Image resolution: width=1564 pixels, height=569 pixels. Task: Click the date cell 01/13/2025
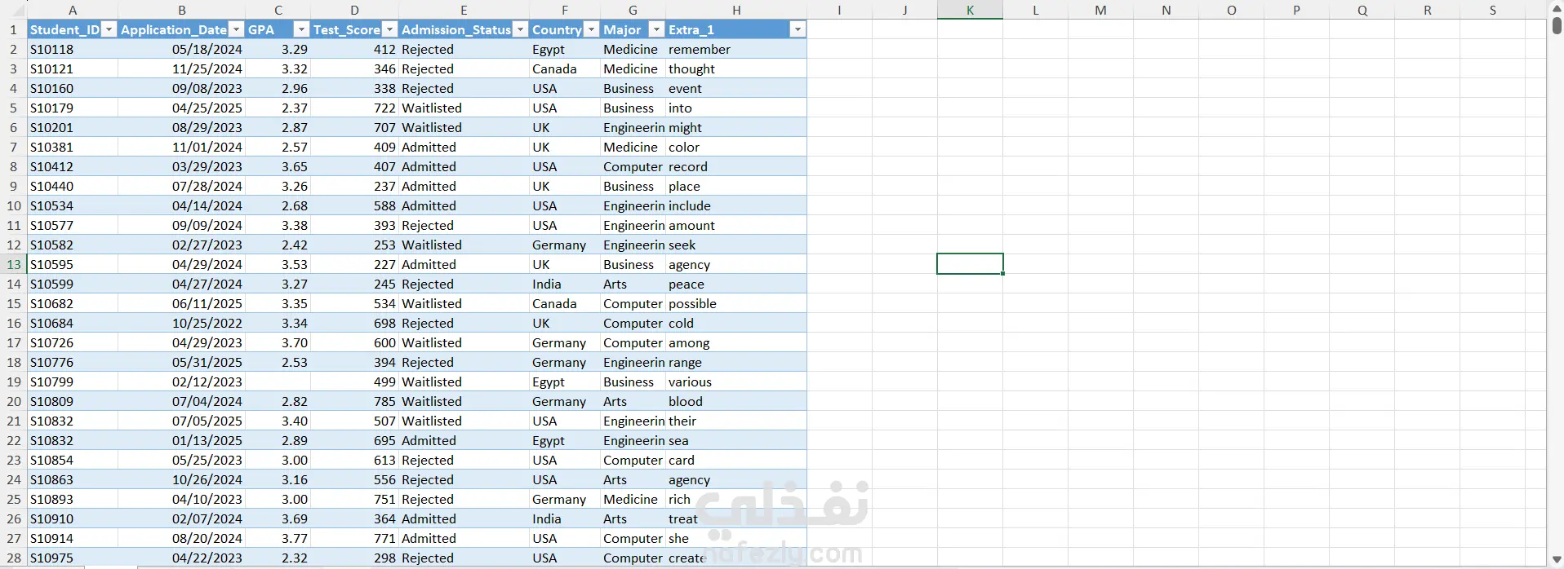coord(182,440)
